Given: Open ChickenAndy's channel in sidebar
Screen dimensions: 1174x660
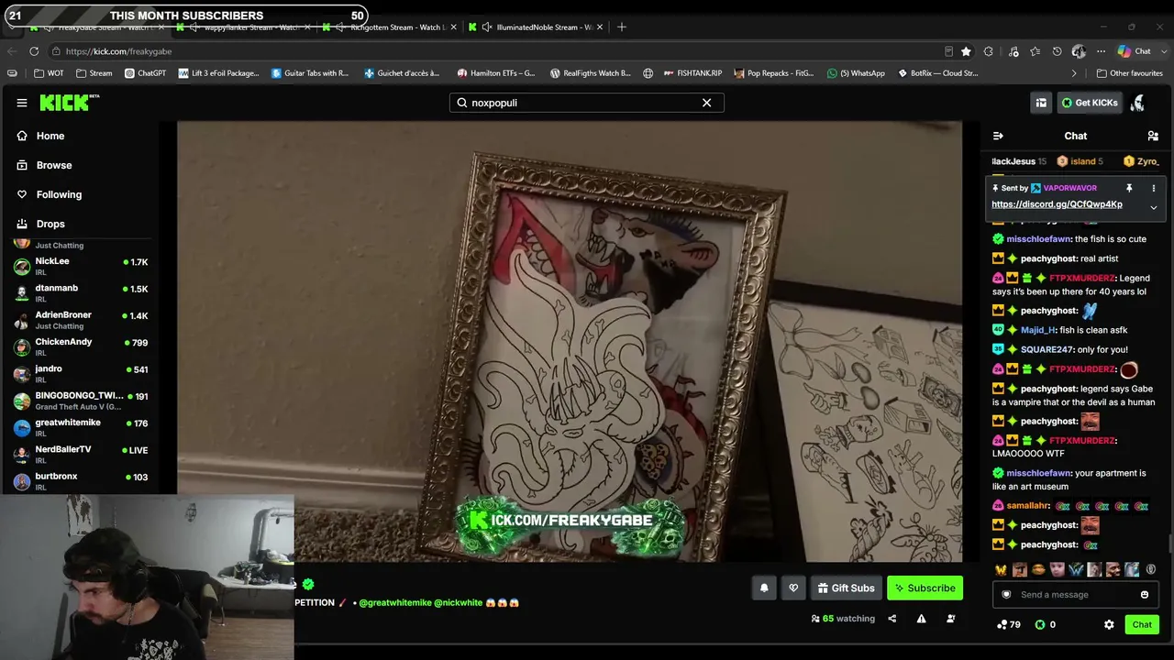Looking at the screenshot, I should 81,346.
